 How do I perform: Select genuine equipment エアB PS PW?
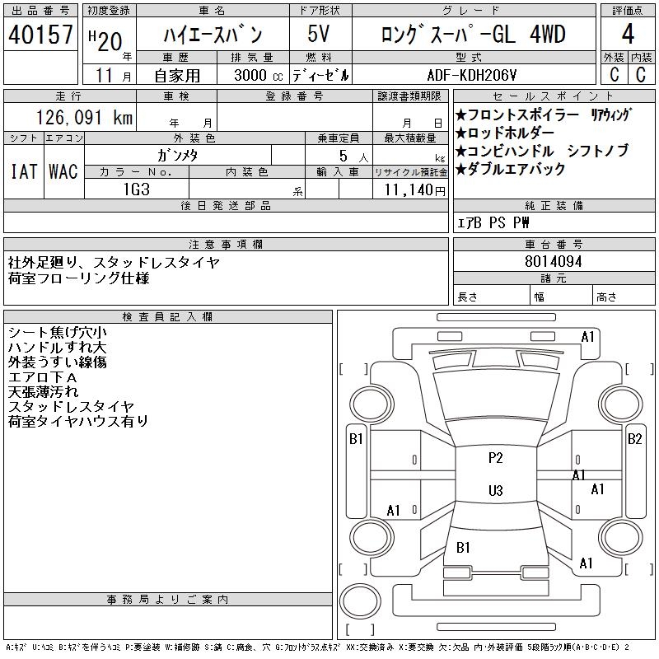click(493, 222)
